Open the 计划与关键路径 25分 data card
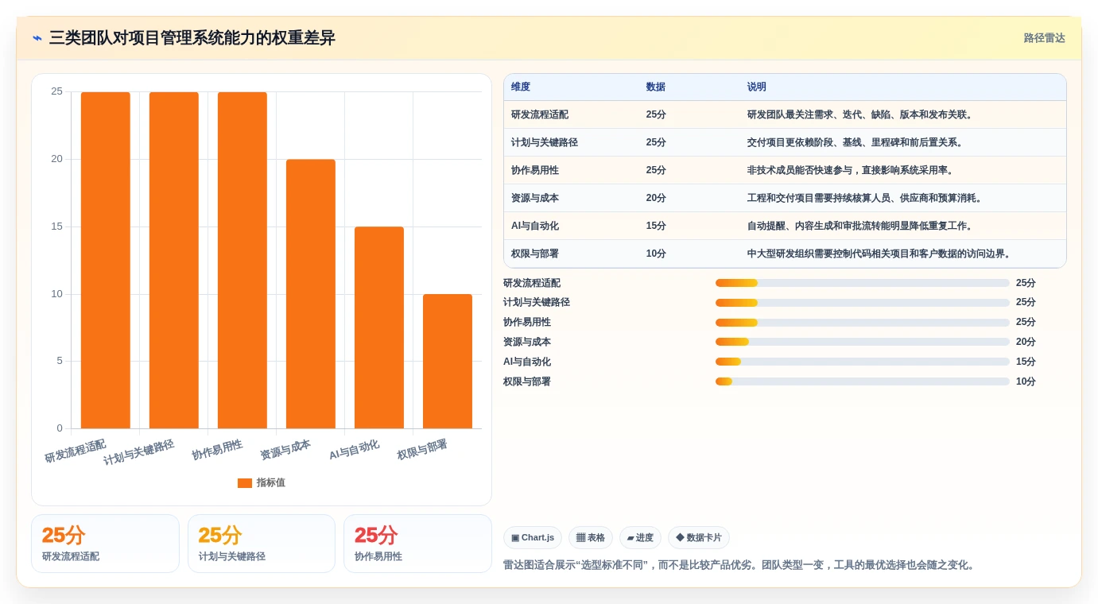The image size is (1098, 604). pos(262,544)
